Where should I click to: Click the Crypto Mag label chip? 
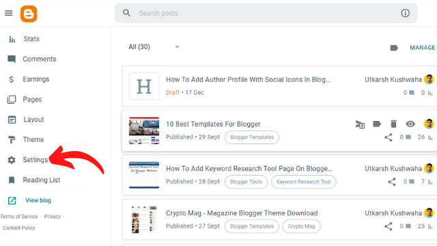301,226
